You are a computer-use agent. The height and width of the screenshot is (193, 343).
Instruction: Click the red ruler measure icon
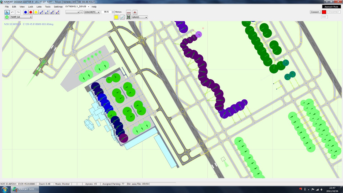pyautogui.click(x=129, y=12)
